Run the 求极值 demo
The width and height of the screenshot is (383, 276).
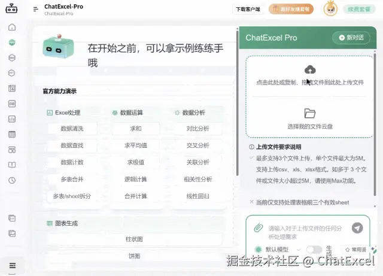tap(136, 162)
